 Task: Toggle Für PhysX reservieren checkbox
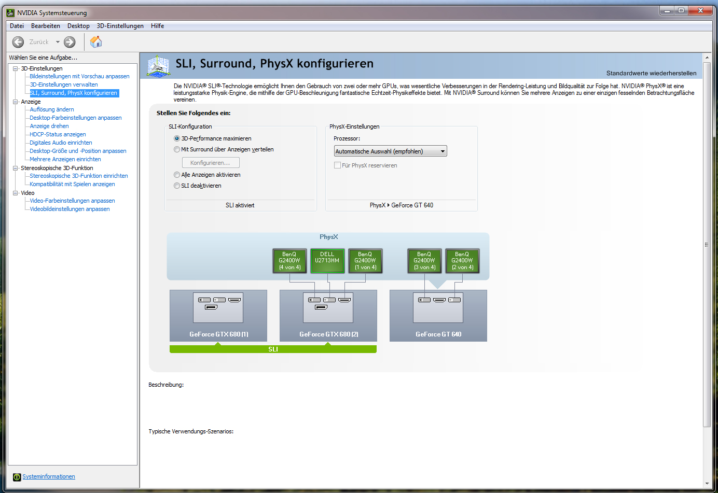pos(337,165)
